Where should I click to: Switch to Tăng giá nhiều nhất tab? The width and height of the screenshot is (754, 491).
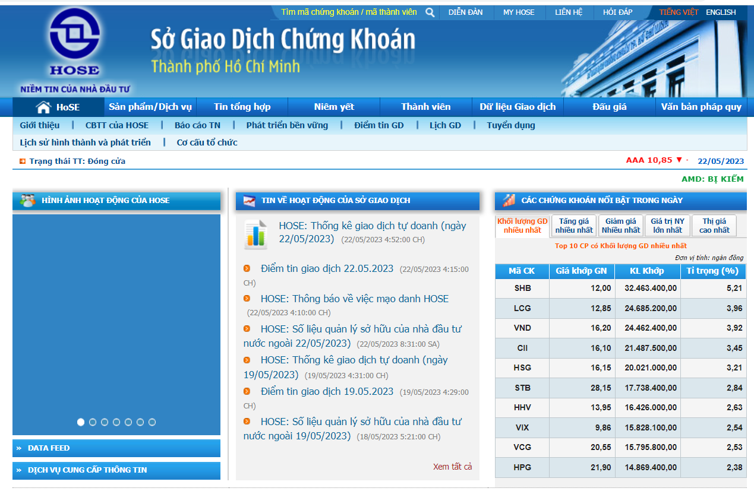tap(574, 226)
